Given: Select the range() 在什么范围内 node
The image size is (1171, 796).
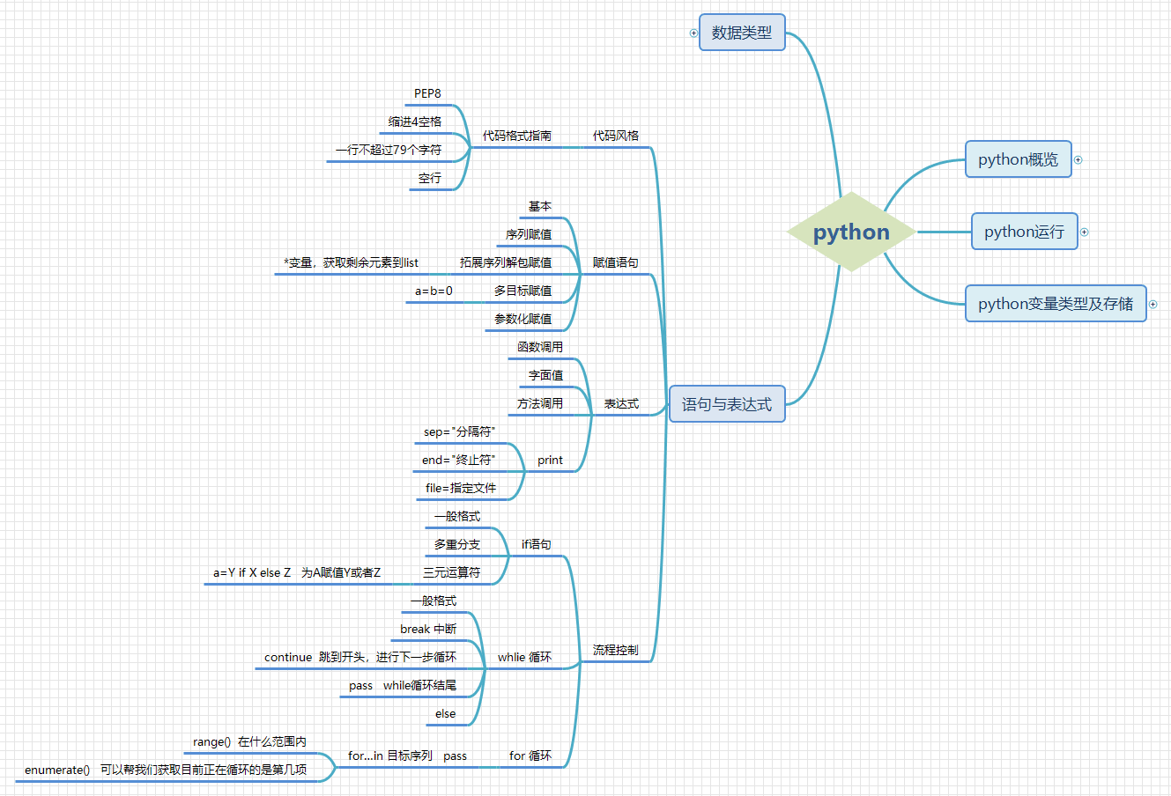Looking at the screenshot, I should tap(250, 741).
